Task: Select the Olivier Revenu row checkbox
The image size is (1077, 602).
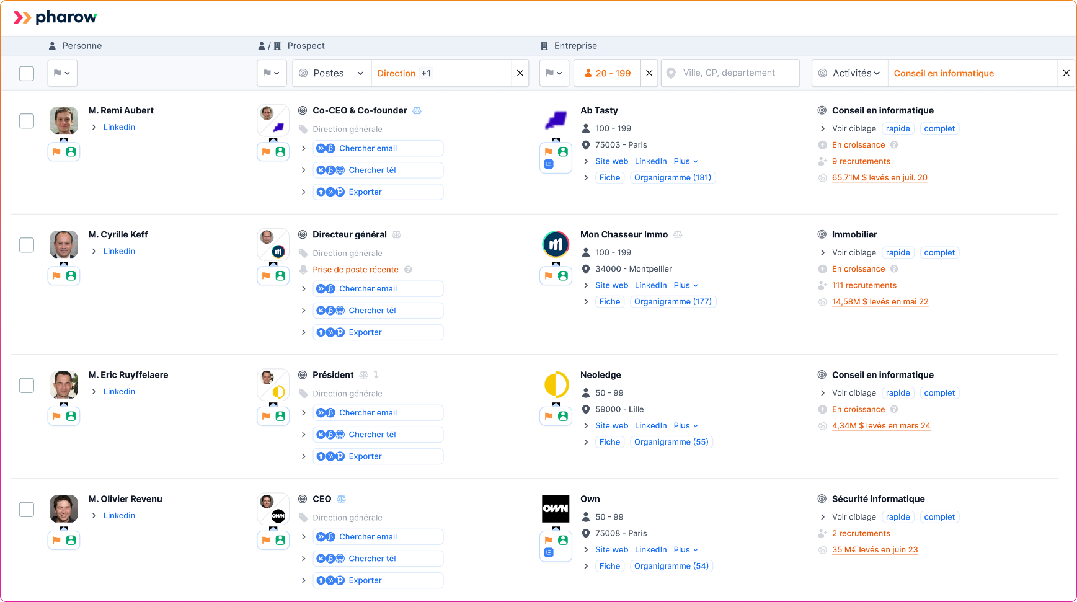Action: [x=27, y=509]
